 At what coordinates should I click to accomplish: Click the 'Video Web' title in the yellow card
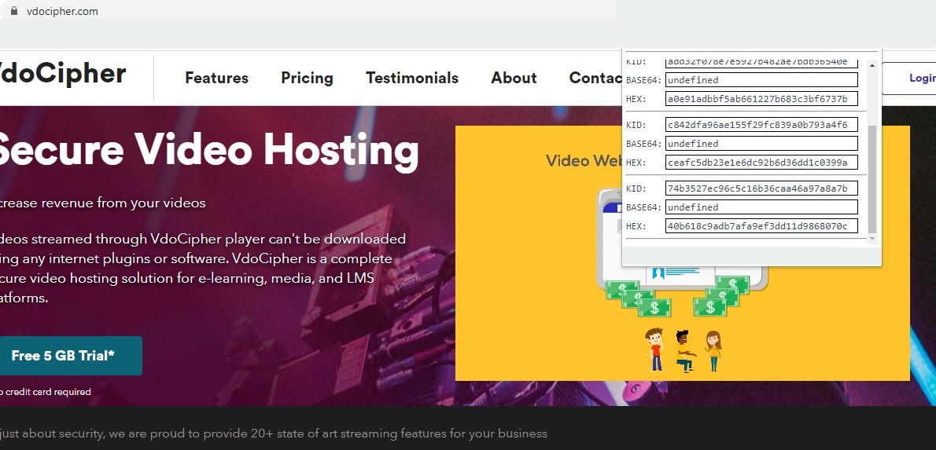pos(584,160)
